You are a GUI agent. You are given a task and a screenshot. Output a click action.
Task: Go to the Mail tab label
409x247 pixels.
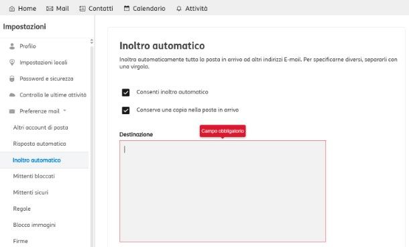pyautogui.click(x=62, y=9)
